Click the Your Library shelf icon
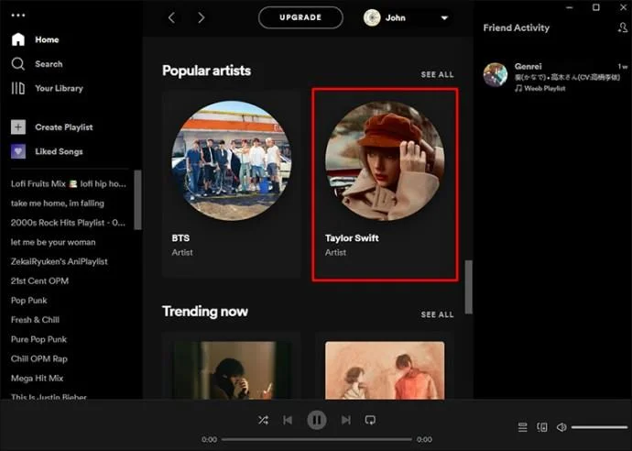The image size is (632, 451). click(18, 88)
